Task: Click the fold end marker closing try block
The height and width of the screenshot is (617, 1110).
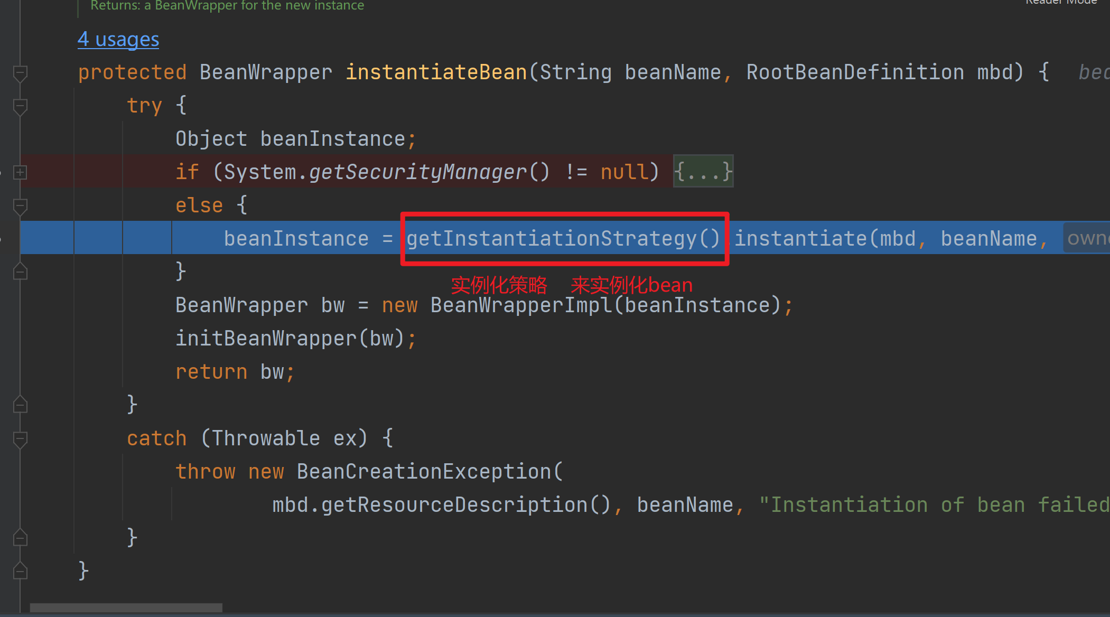Action: [20, 405]
